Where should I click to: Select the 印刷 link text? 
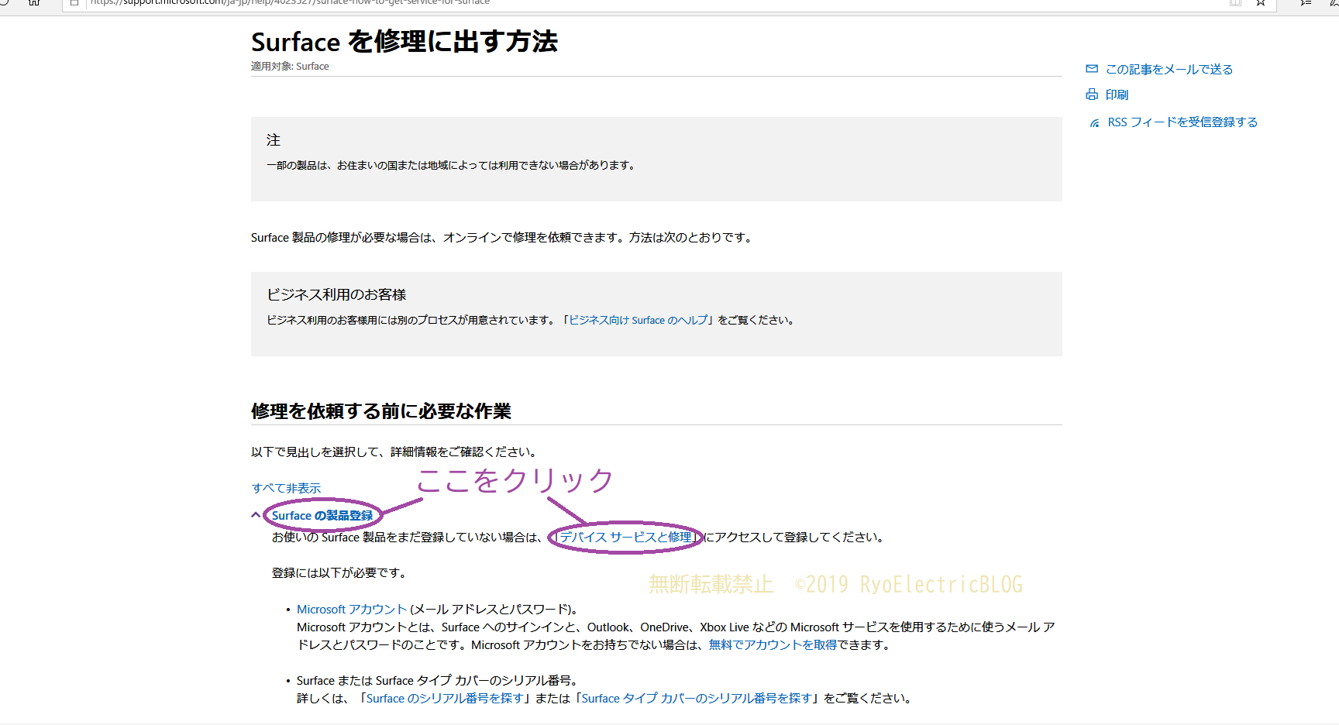[x=1117, y=94]
